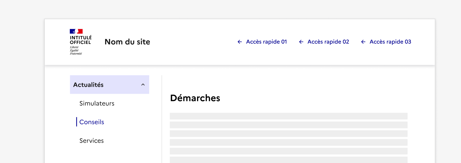
Task: Select the Actualités section label
Action: click(88, 85)
